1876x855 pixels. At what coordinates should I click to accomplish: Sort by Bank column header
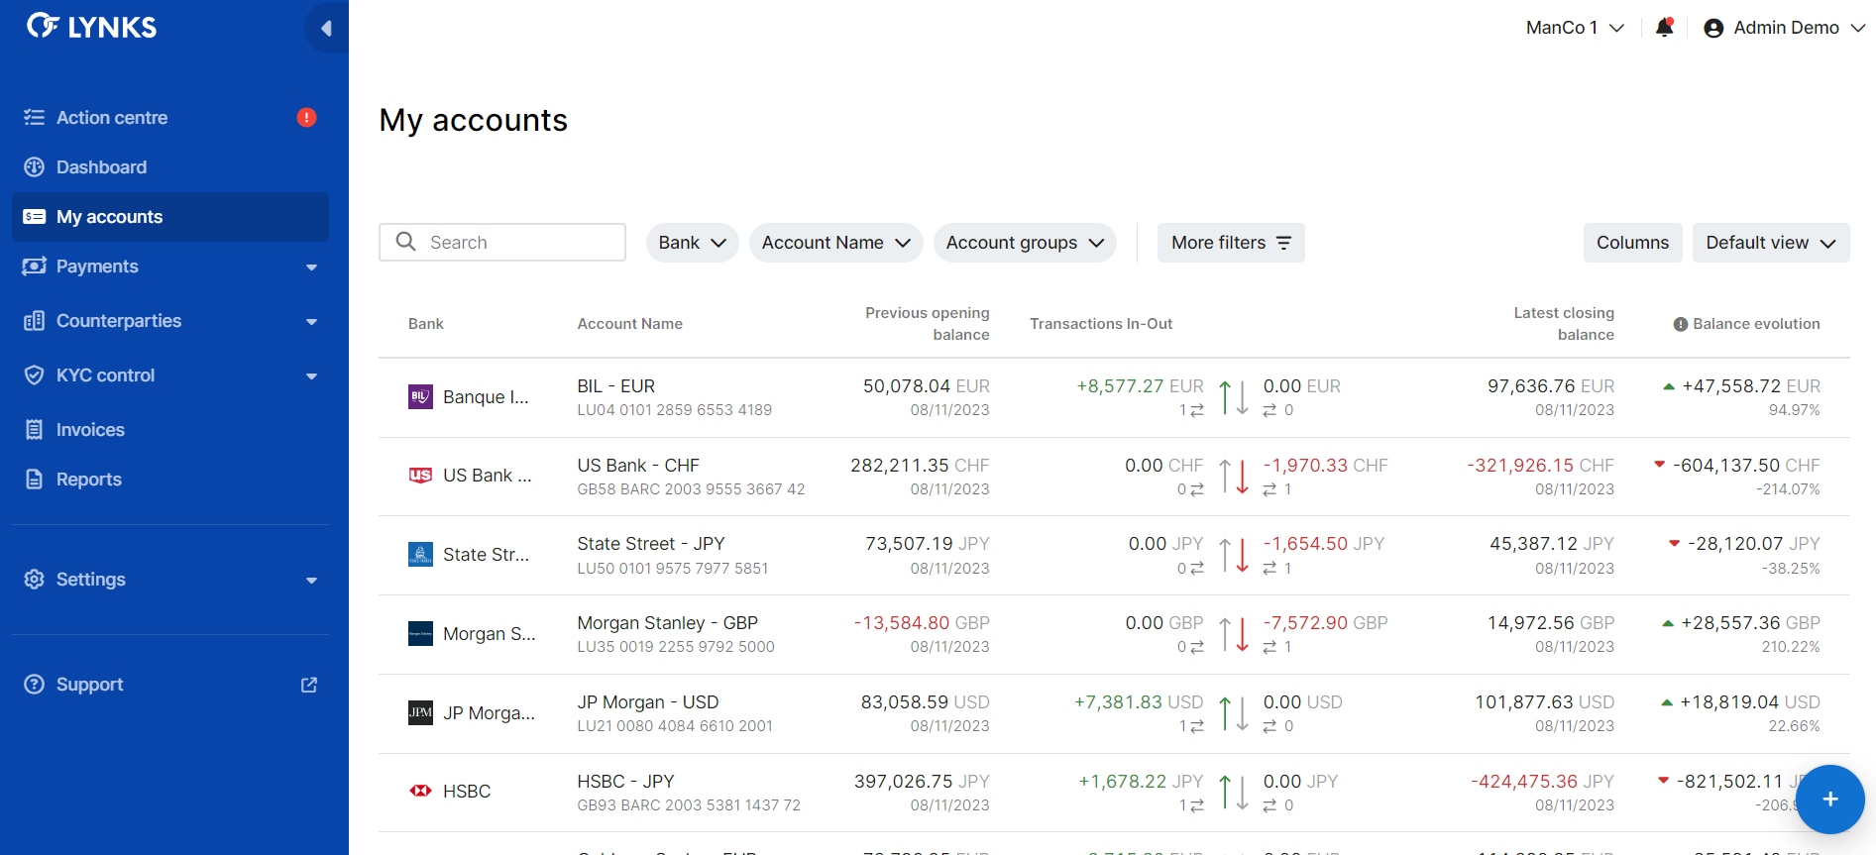tap(426, 324)
